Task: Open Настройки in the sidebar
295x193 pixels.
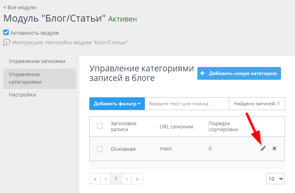Action: click(22, 95)
